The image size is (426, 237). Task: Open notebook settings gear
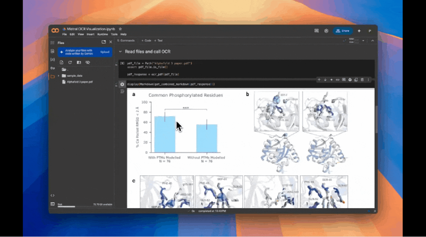pos(326,31)
